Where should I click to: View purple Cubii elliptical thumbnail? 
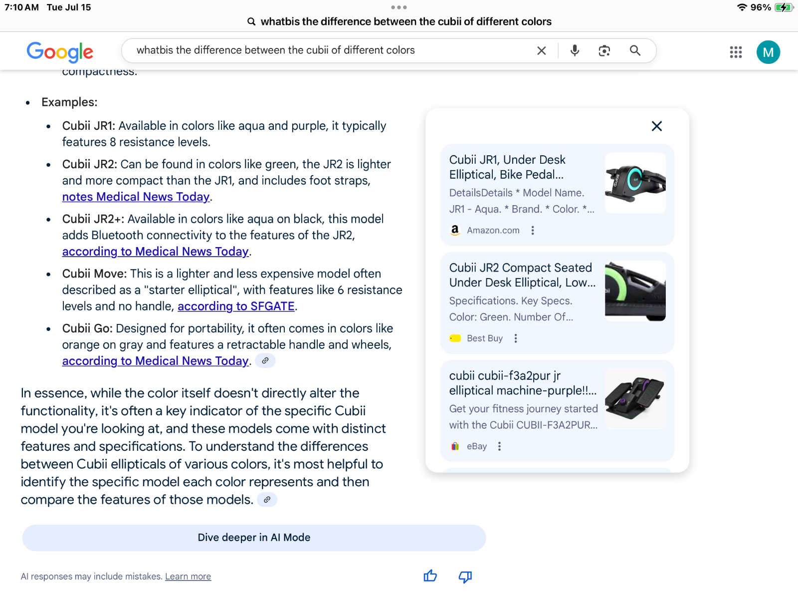coord(635,398)
